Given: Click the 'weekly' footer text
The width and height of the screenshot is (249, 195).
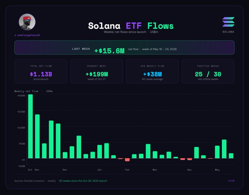Looking at the screenshot, I should pyautogui.click(x=52, y=181).
